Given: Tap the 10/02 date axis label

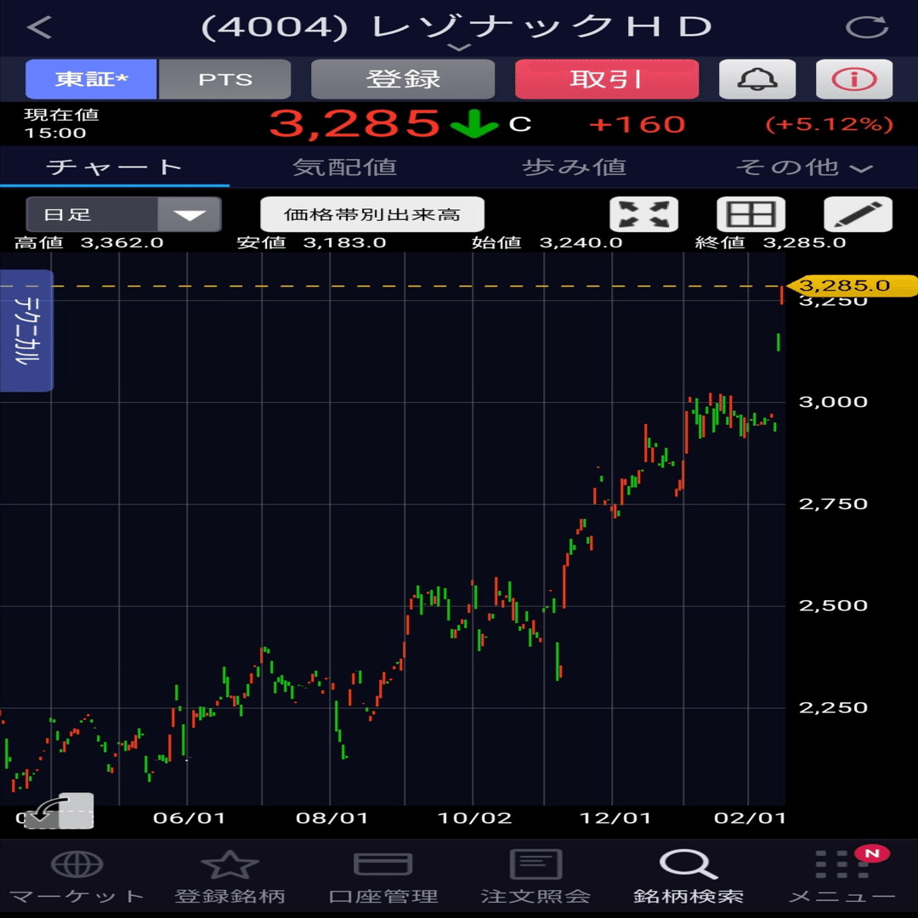Looking at the screenshot, I should click(x=474, y=818).
